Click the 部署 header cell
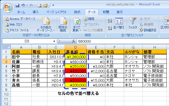Viewport: 169px width, 106px height. click(x=154, y=52)
